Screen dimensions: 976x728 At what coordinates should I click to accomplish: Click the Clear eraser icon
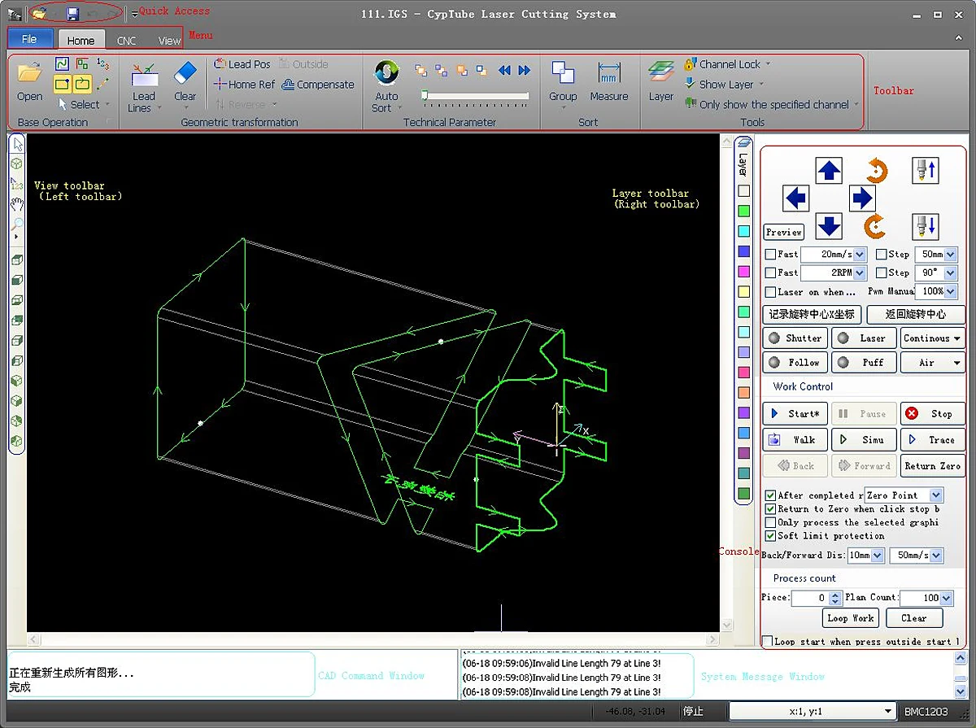click(x=185, y=74)
